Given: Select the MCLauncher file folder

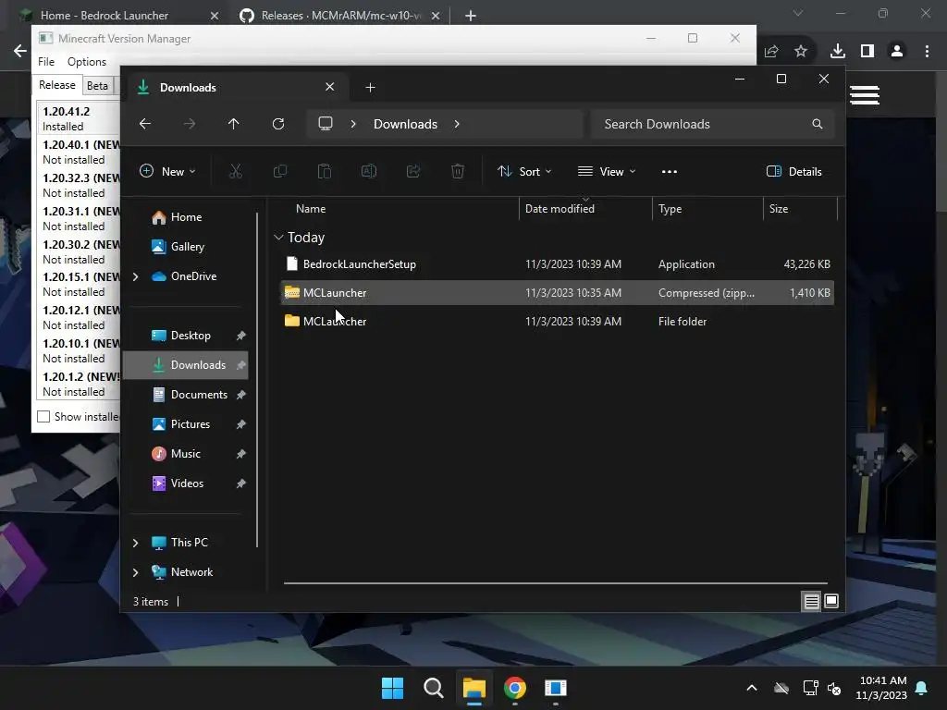Looking at the screenshot, I should (x=558, y=321).
